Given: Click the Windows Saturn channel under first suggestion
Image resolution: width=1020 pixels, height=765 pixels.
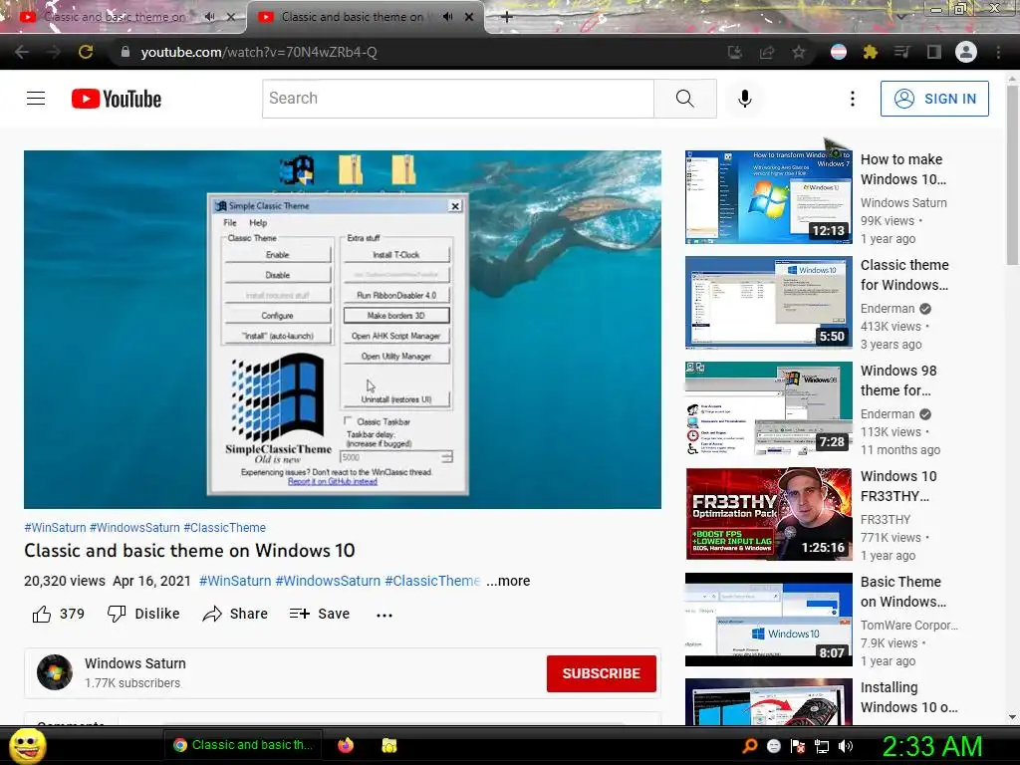Looking at the screenshot, I should pos(903,203).
